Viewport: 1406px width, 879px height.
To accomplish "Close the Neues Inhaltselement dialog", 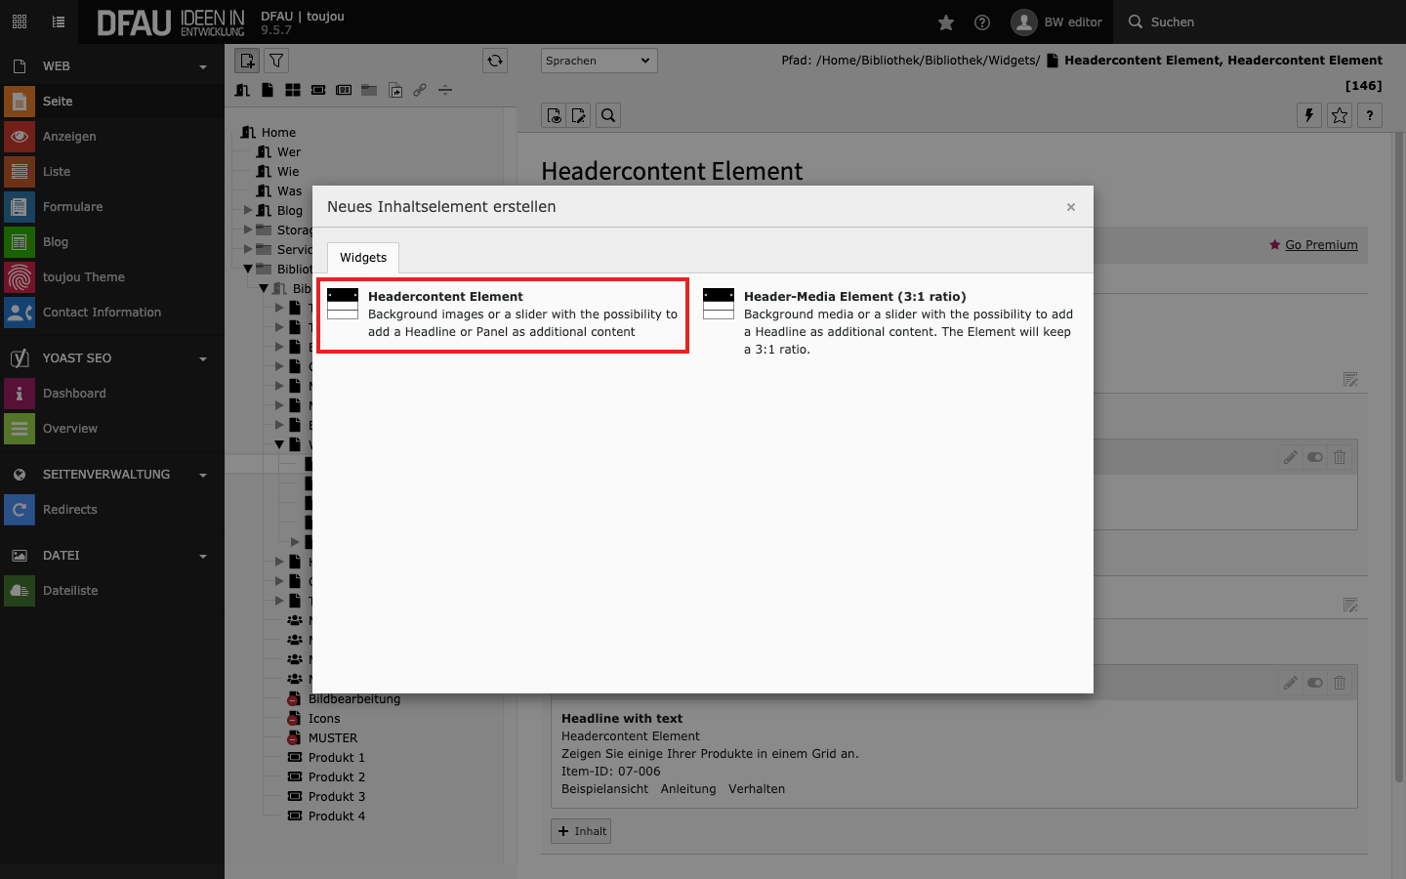I will click(x=1070, y=207).
